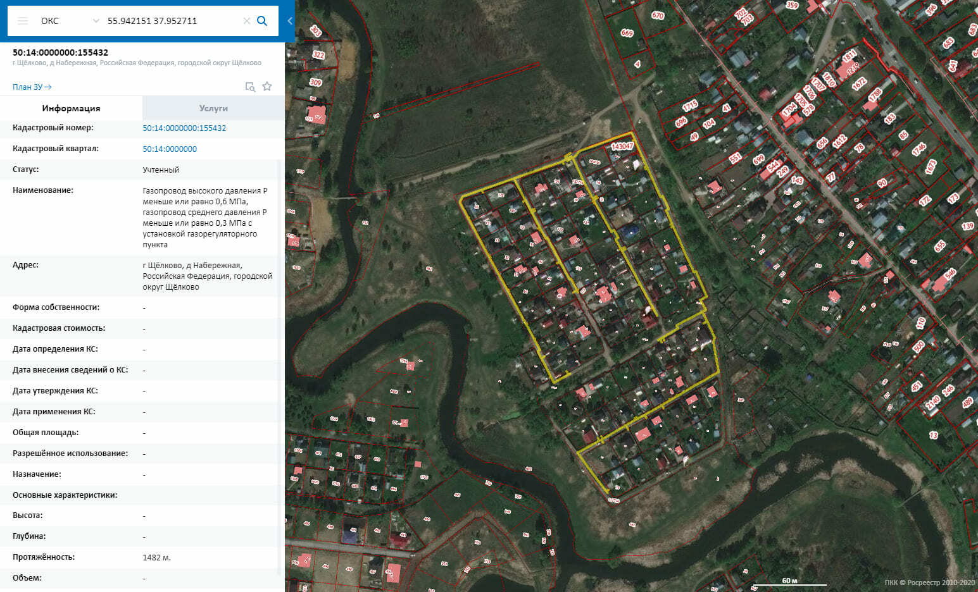Viewport: 978px width, 592px height.
Task: Click the find-on-map icon beside star
Action: [250, 87]
